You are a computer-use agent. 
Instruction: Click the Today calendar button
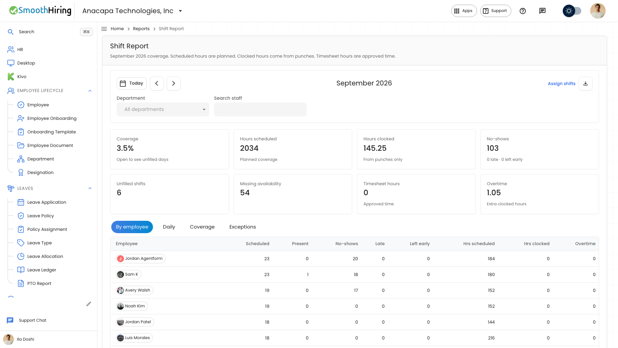tap(132, 84)
